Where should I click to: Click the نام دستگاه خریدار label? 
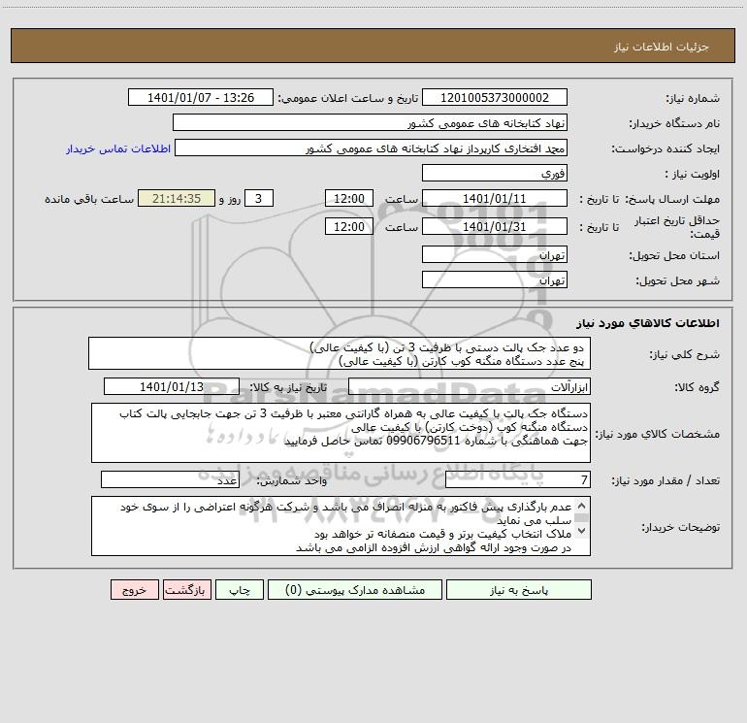tap(674, 123)
